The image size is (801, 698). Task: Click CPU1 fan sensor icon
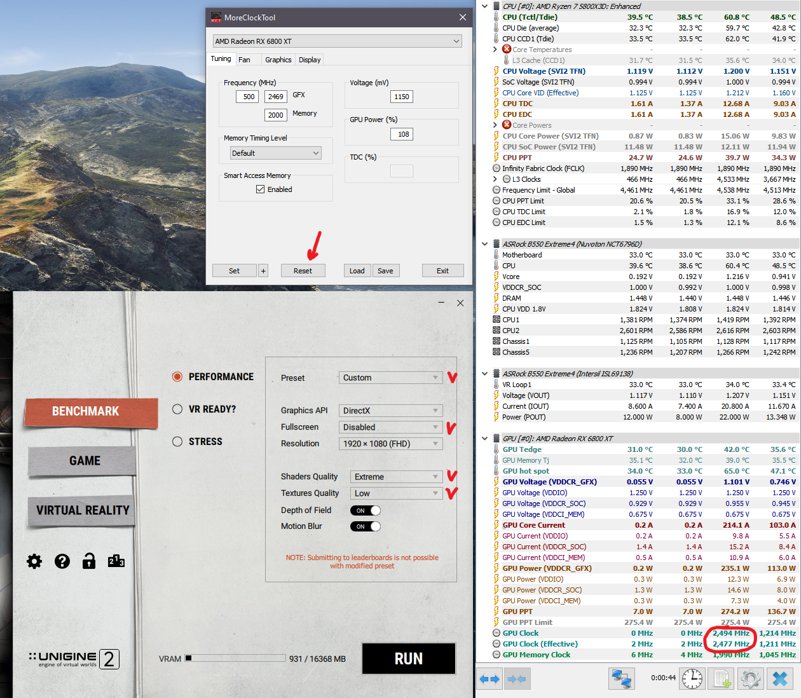click(x=496, y=320)
